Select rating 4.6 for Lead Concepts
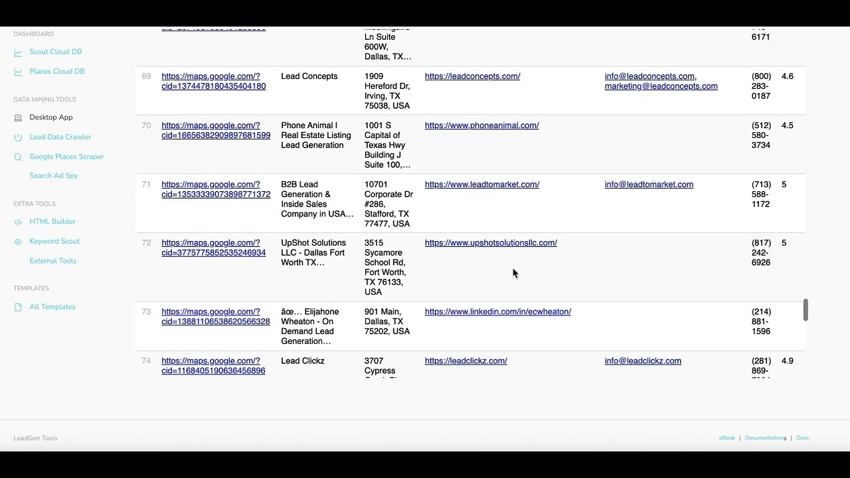This screenshot has height=478, width=850. (x=788, y=76)
